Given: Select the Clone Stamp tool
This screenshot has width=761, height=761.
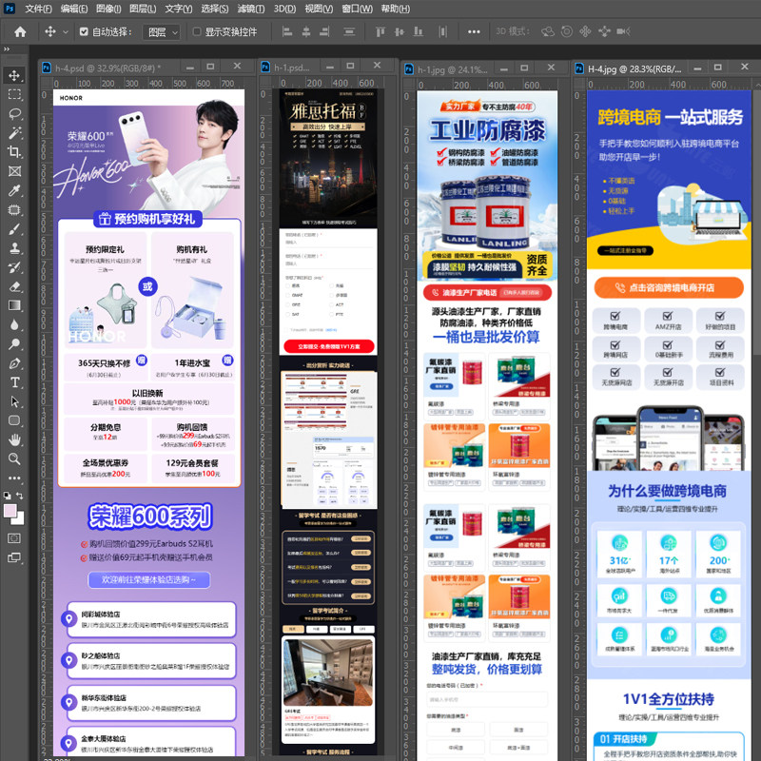Looking at the screenshot, I should tap(14, 248).
